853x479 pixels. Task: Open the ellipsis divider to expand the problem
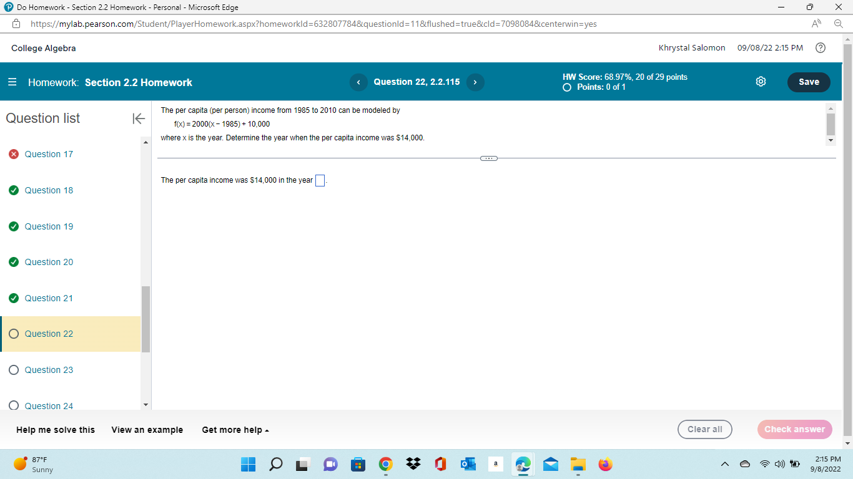tap(489, 158)
